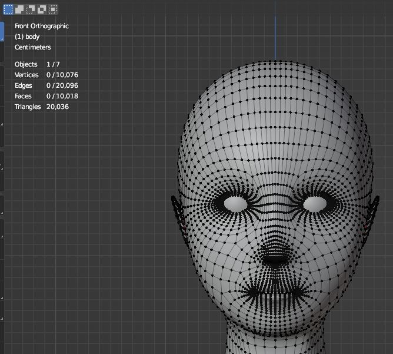Choose the Subtract Selection mode icon
393x354 pixels.
point(30,9)
